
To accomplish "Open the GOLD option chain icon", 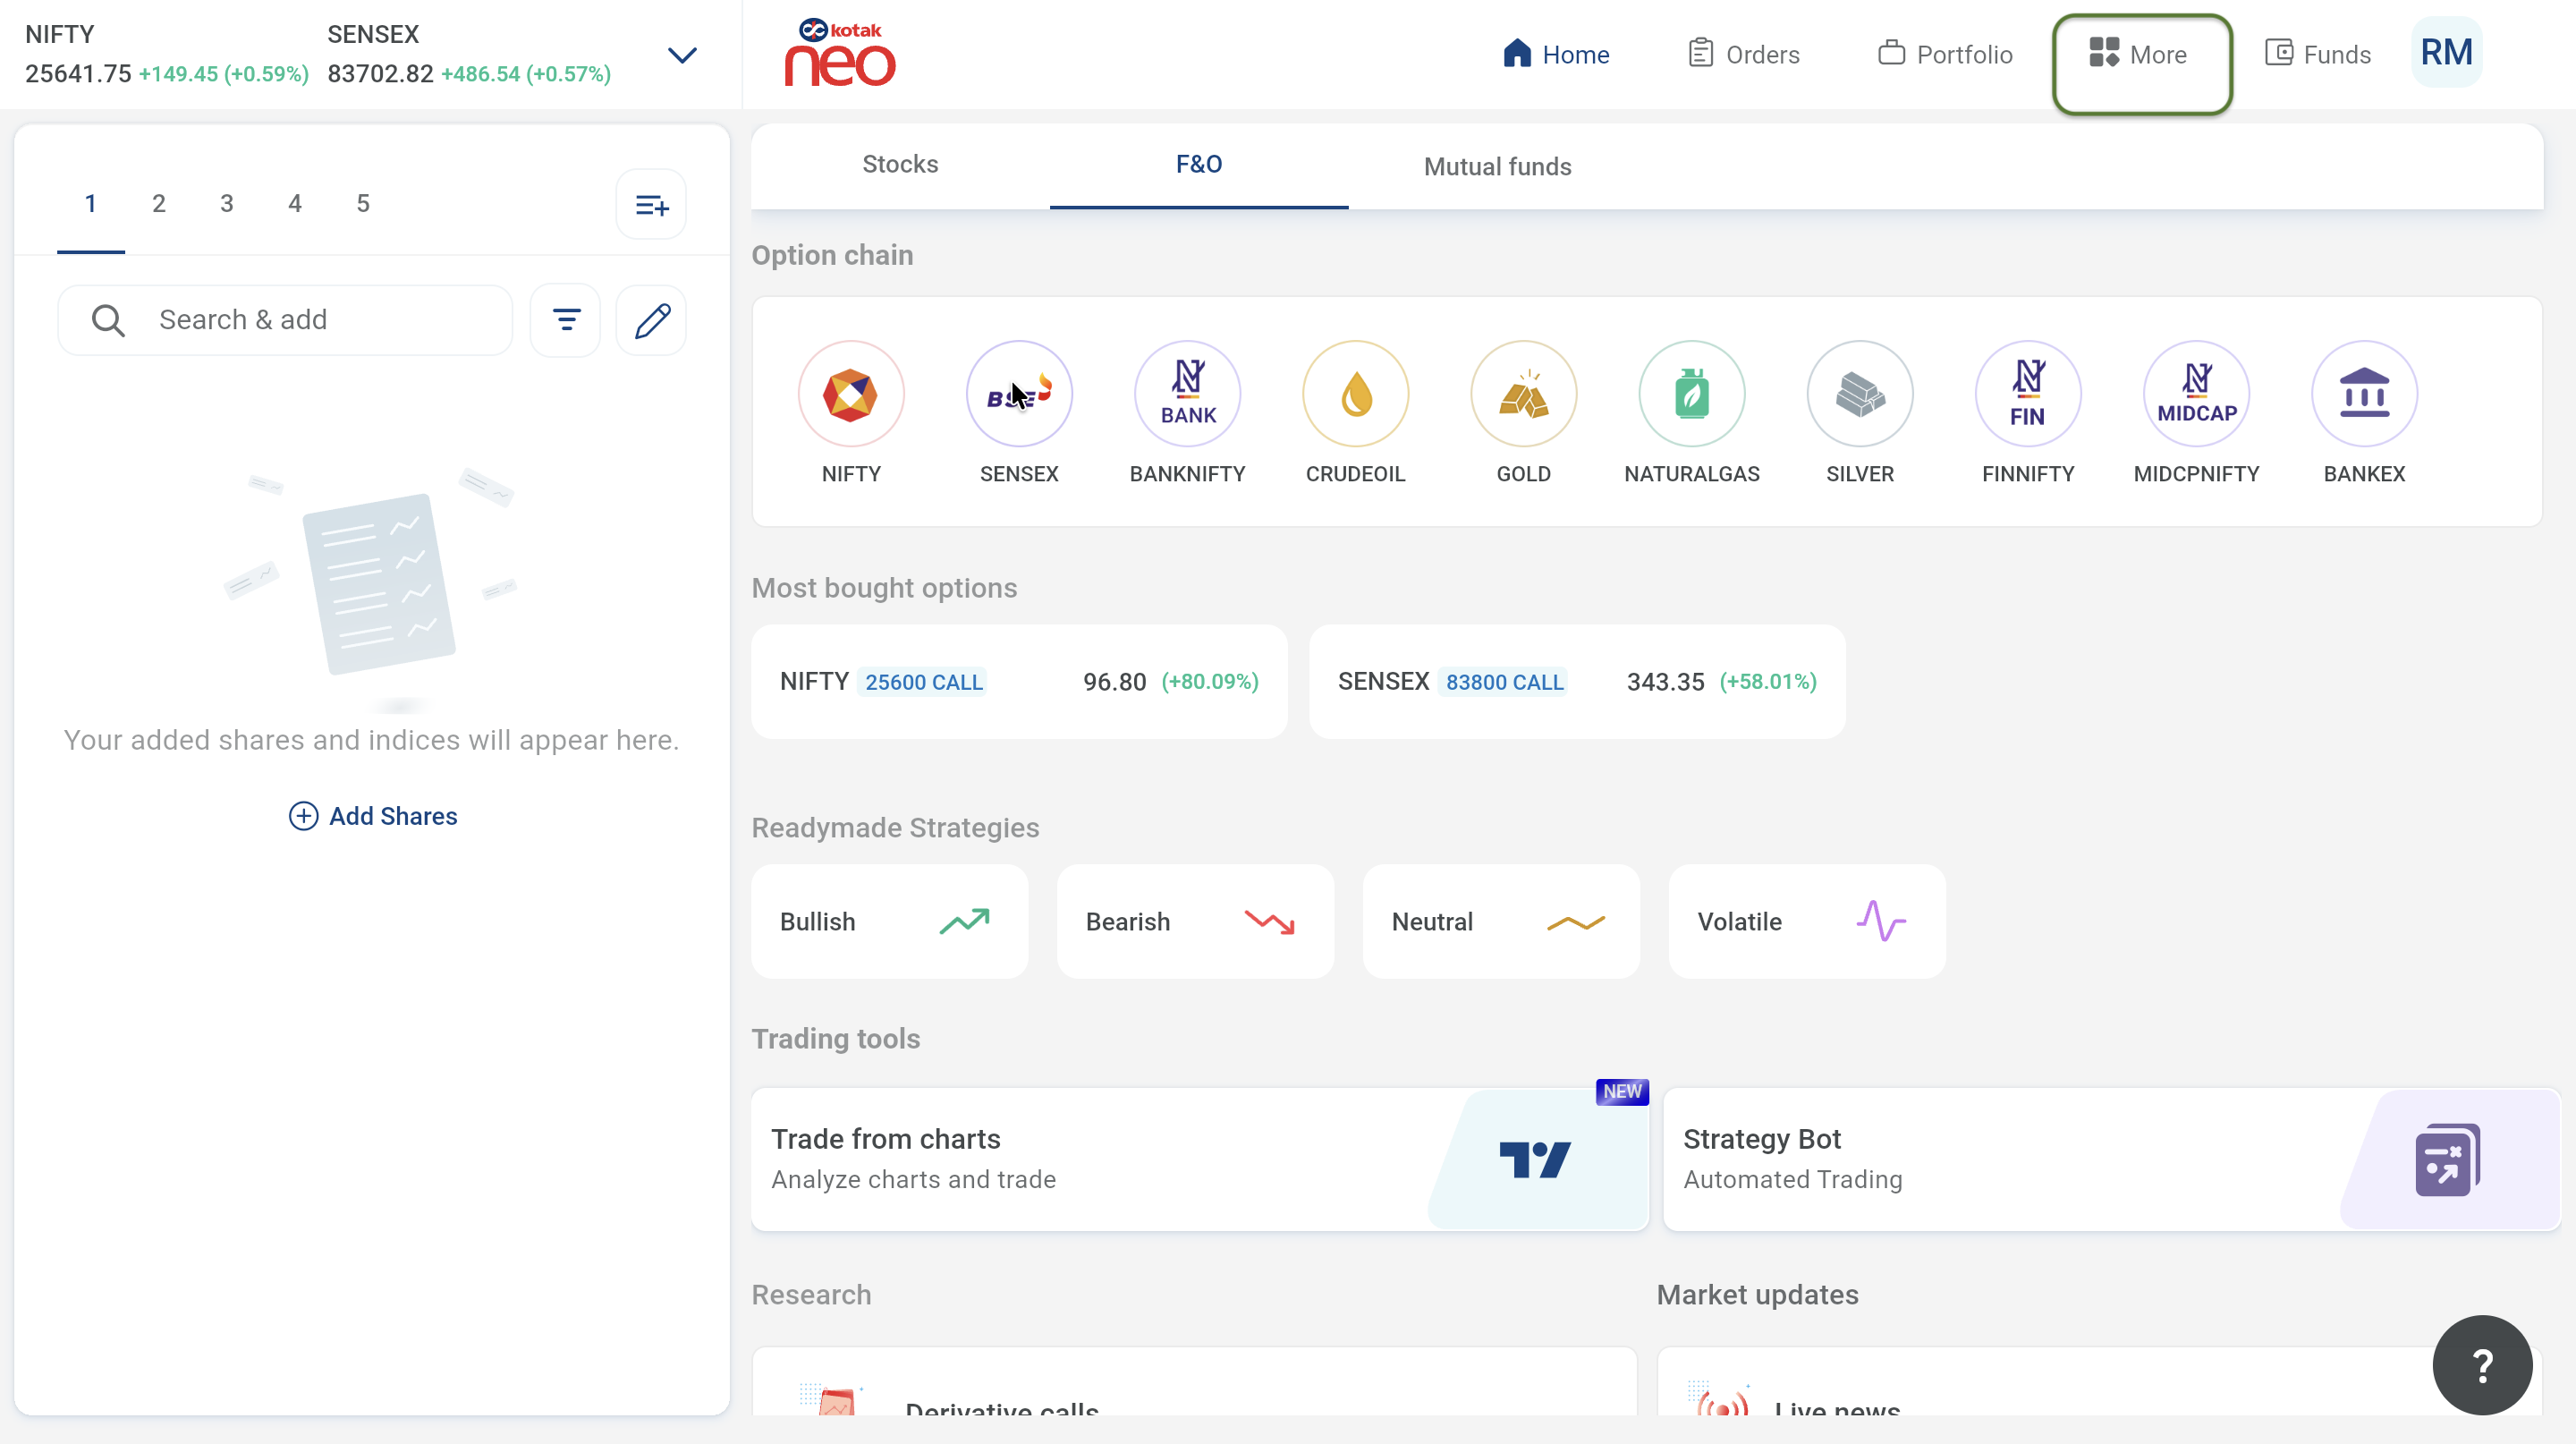I will pos(1523,394).
